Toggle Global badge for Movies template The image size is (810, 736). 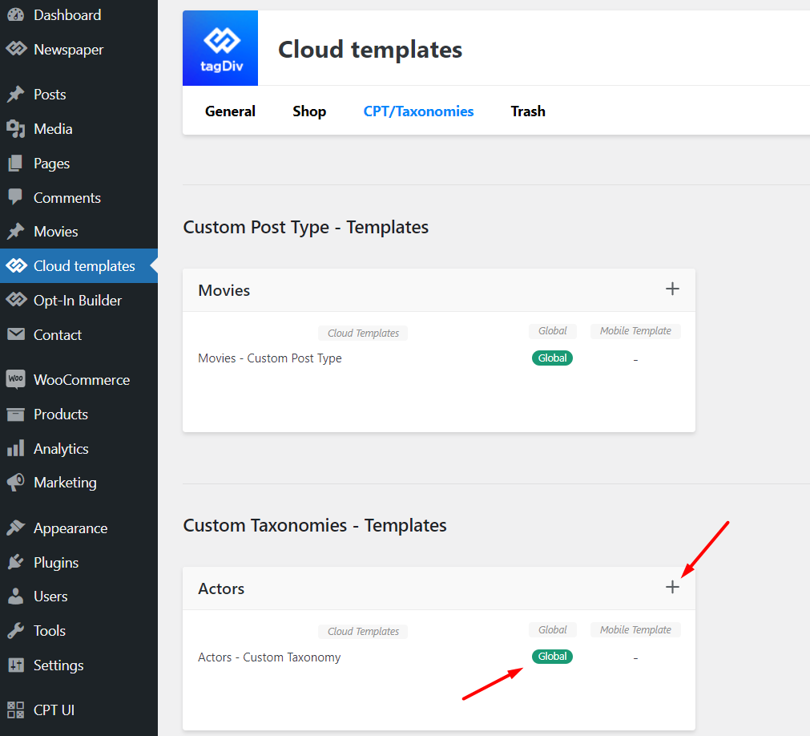coord(552,358)
